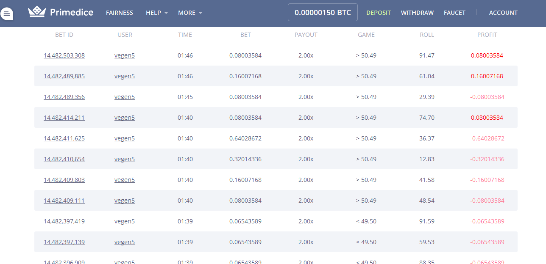This screenshot has height=264, width=546.
Task: Select profit -0.32014336
Action: (x=487, y=159)
